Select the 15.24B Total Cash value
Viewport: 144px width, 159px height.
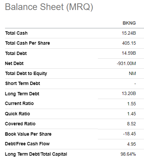coord(129,33)
